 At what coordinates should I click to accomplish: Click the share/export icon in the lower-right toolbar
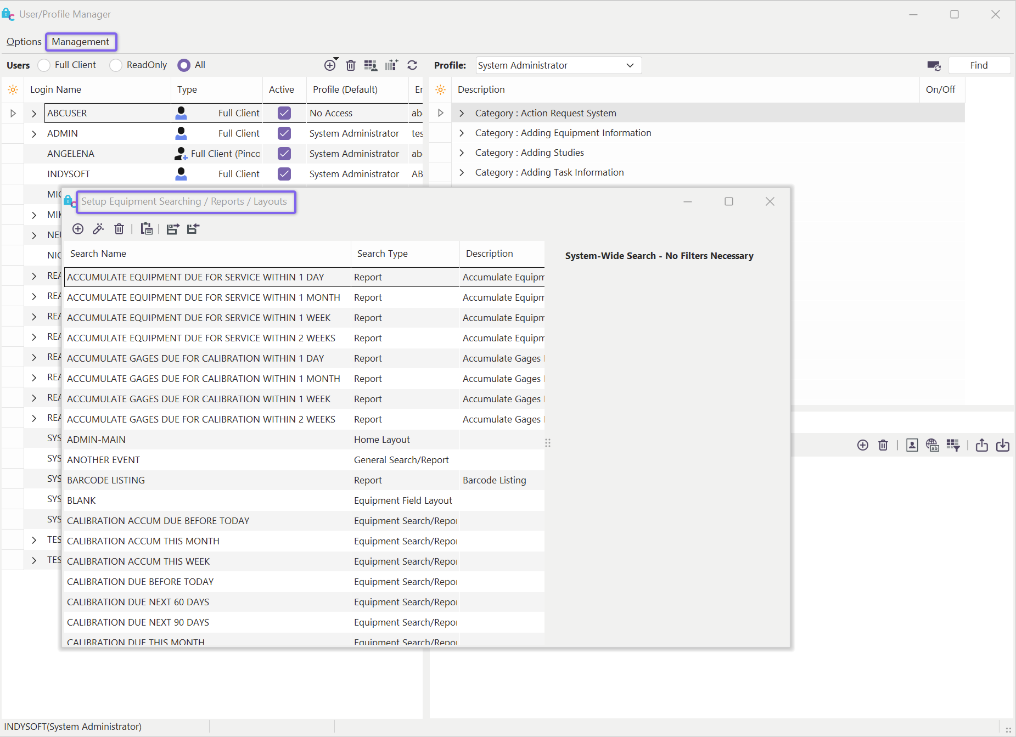(x=982, y=445)
